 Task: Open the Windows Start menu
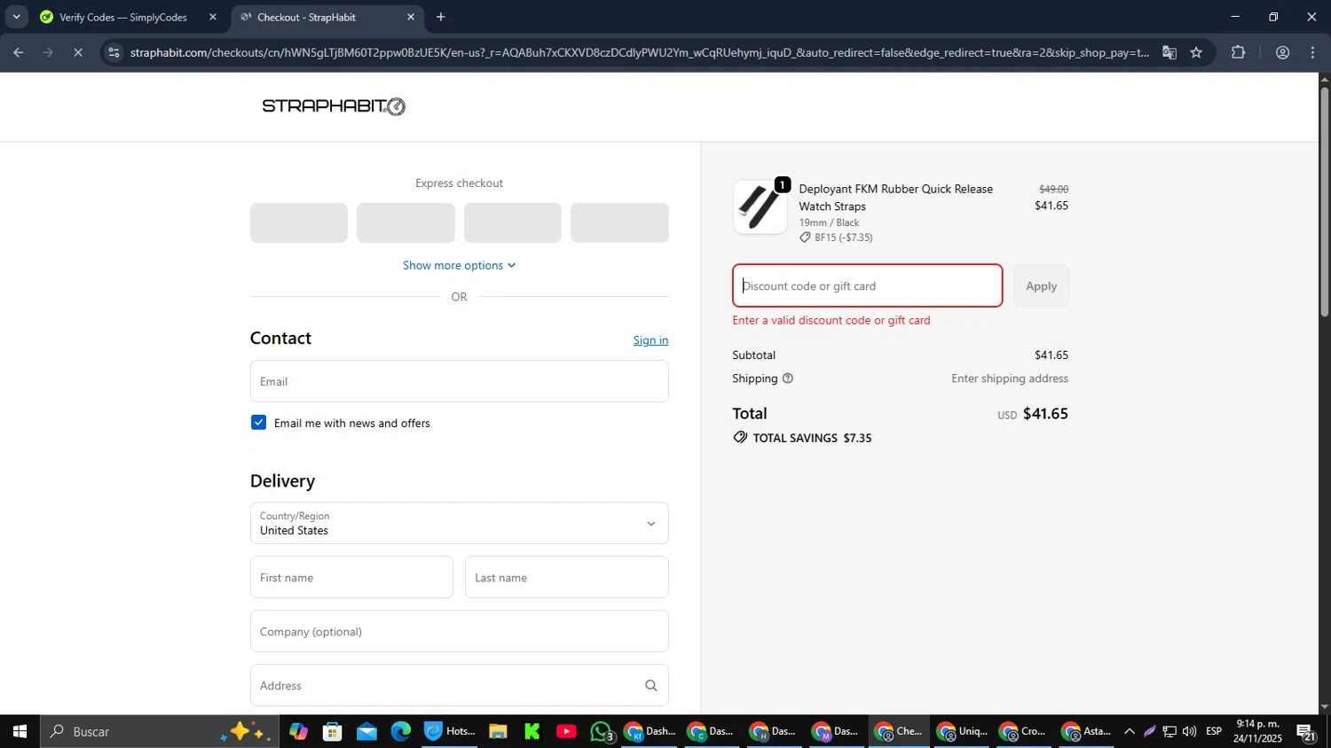pyautogui.click(x=20, y=731)
